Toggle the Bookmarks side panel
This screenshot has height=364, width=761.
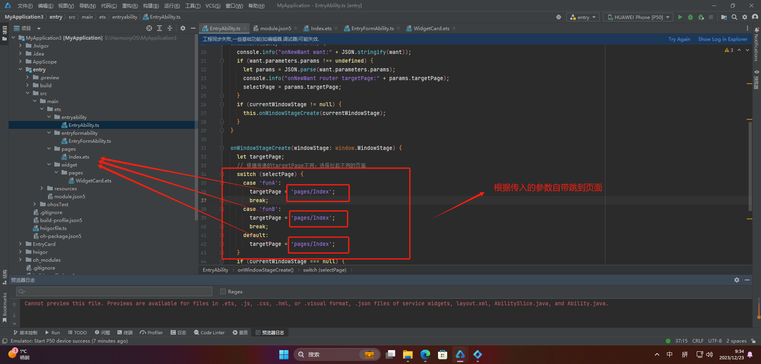click(4, 307)
